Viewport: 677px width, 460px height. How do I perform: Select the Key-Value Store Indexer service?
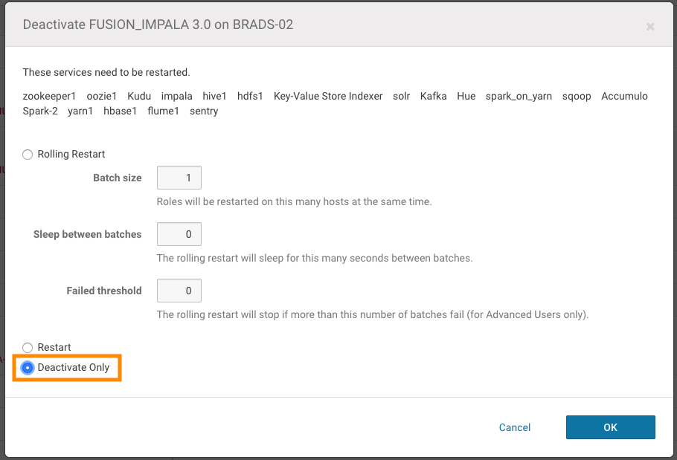[327, 96]
